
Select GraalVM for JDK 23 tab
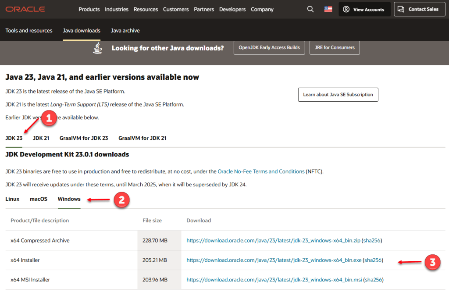[x=84, y=138]
